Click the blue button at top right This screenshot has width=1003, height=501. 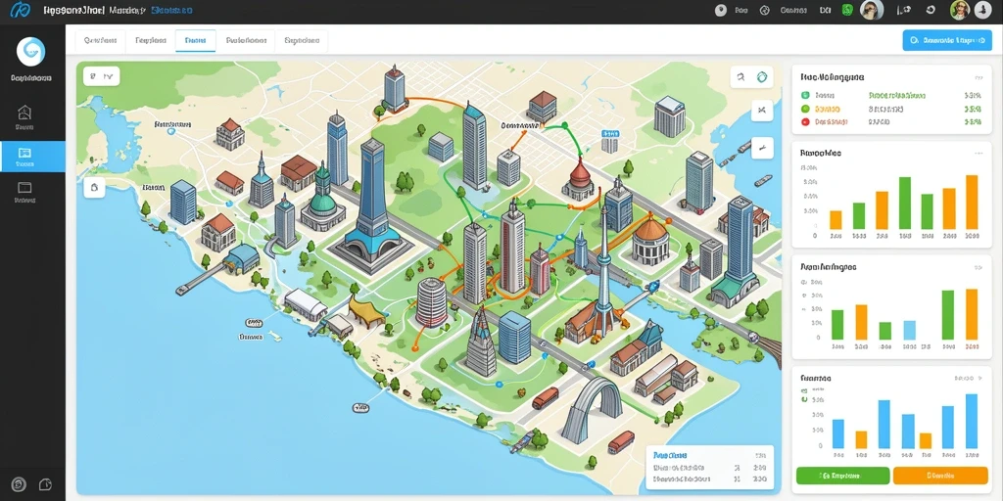947,40
